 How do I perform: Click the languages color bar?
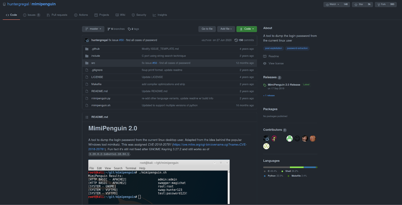[x=290, y=167]
